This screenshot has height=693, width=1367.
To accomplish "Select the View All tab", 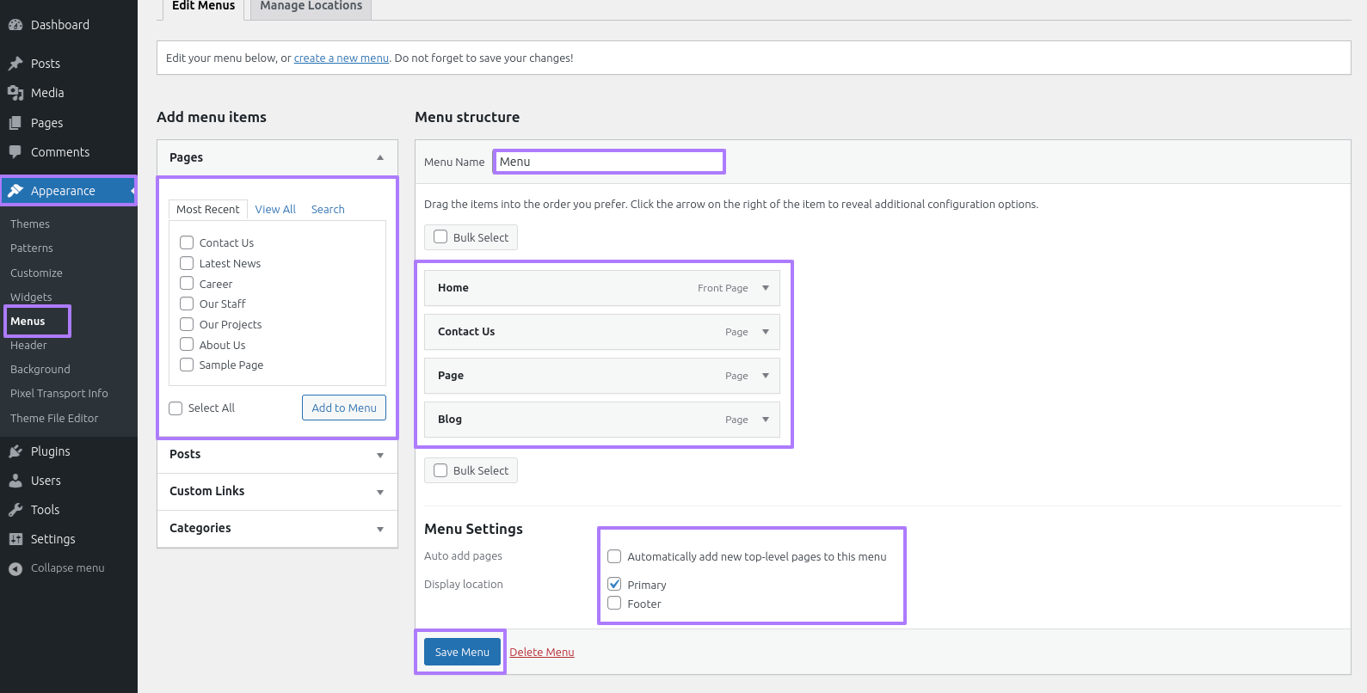I will (275, 209).
